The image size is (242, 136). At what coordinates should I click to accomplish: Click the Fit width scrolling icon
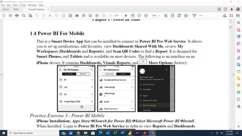[166, 15]
